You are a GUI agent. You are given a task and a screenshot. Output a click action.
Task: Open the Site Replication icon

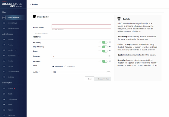(x=4, y=72)
